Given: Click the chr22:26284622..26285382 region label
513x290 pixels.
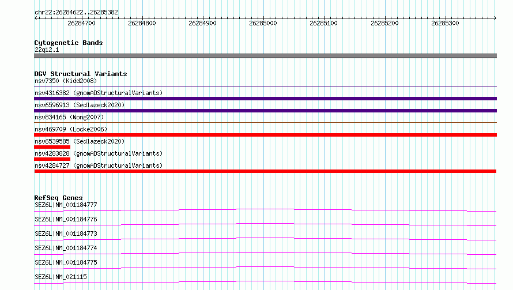Looking at the screenshot, I should tap(76, 12).
